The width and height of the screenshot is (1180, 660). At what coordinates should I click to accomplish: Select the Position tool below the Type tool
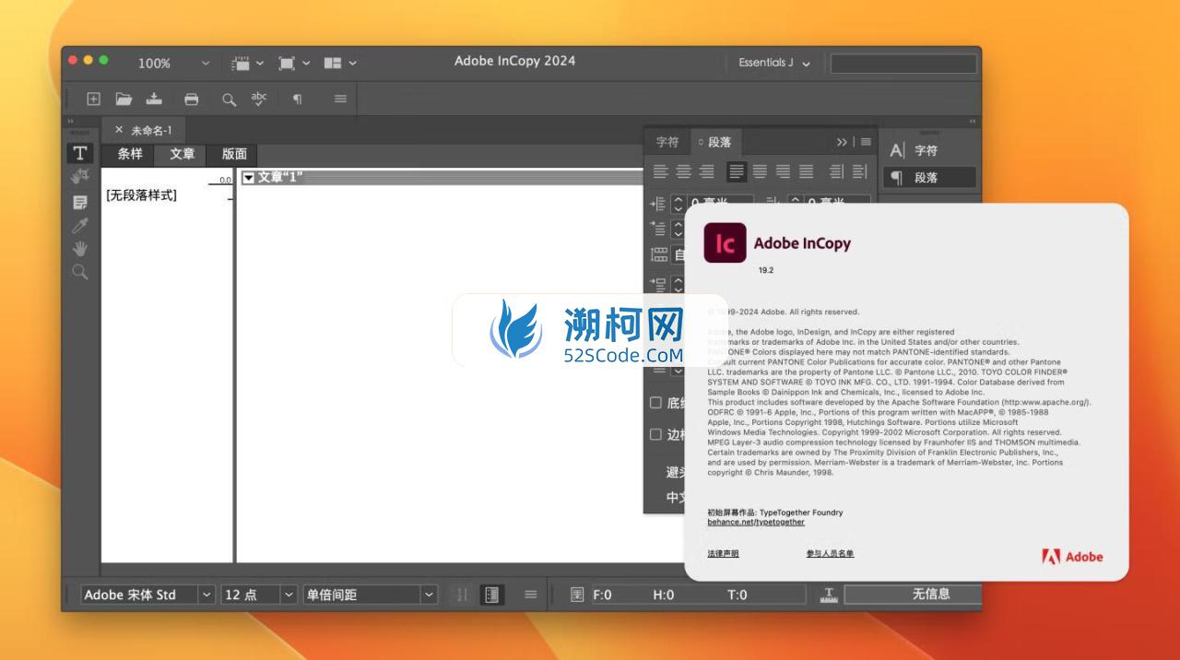pyautogui.click(x=80, y=176)
